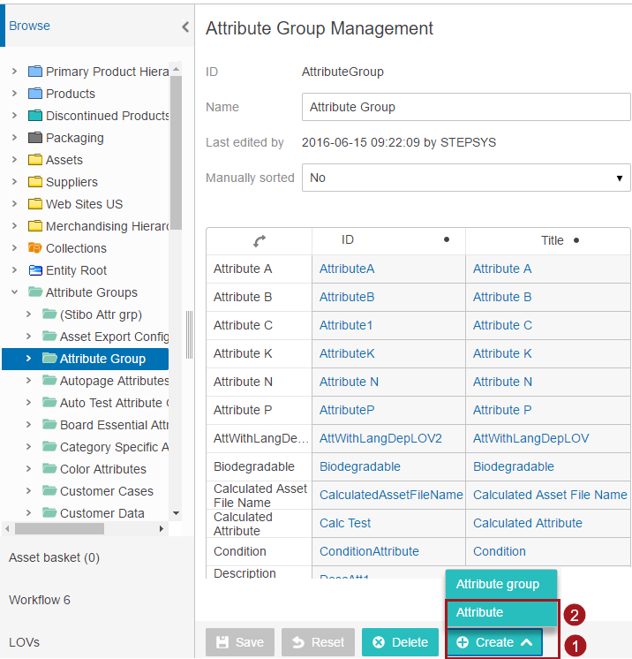
Task: Click the Suppliers folder icon
Action: pyautogui.click(x=35, y=182)
